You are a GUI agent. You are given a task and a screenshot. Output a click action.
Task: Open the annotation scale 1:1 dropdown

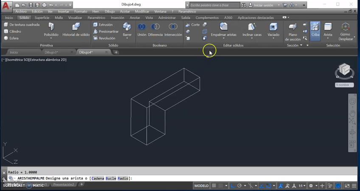point(302,186)
